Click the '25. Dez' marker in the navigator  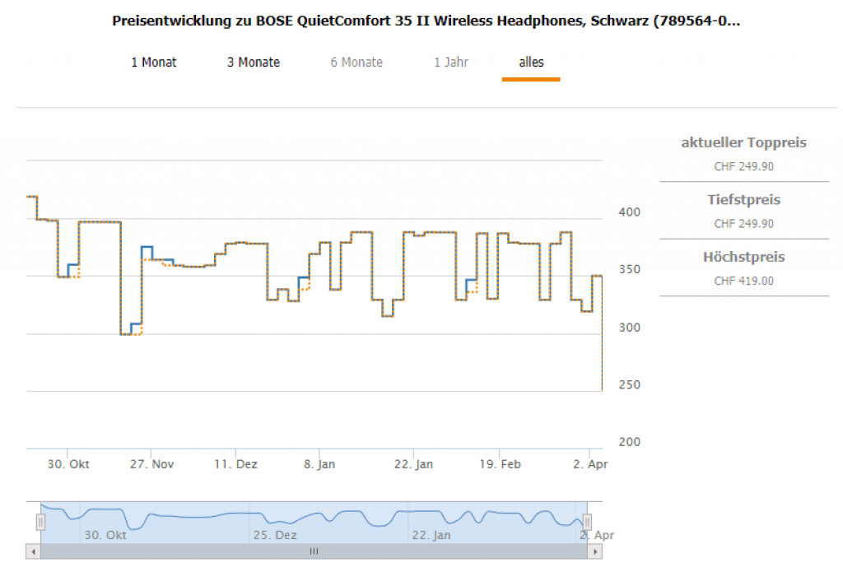(x=275, y=535)
